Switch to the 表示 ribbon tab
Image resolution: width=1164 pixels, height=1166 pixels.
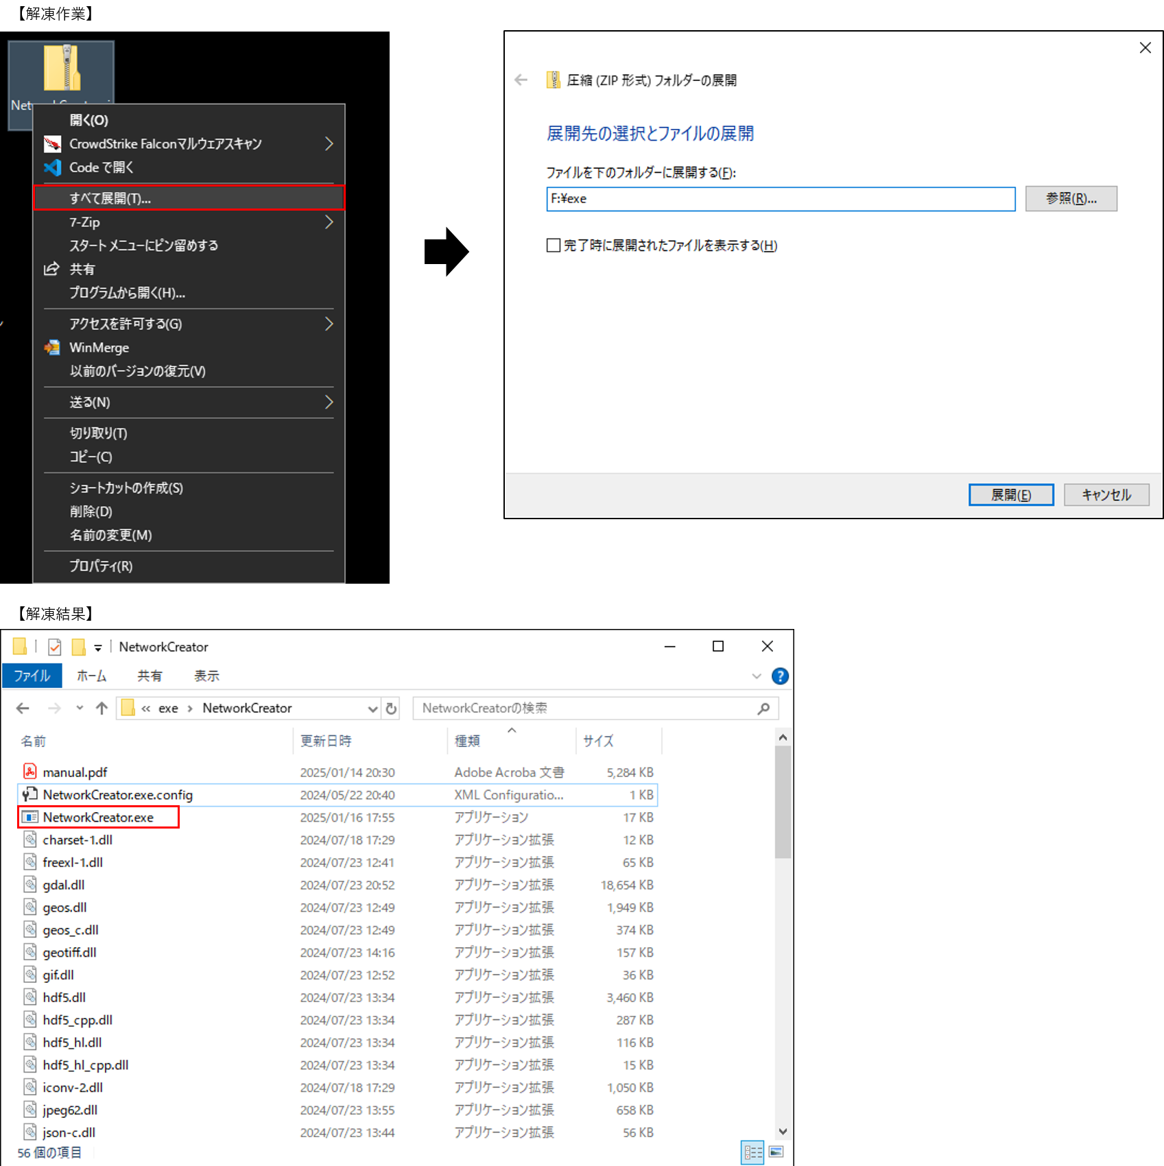(206, 676)
